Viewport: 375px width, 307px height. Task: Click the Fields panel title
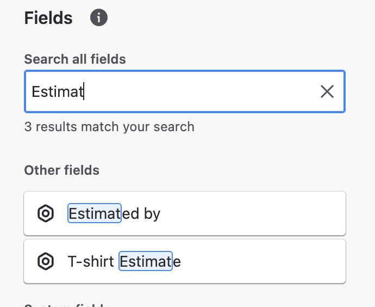48,18
